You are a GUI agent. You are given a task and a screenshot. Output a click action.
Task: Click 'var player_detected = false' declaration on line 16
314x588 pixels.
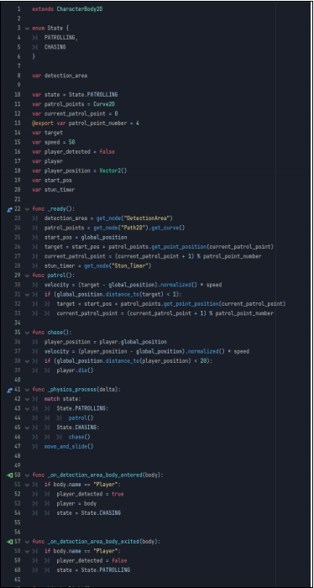(x=73, y=152)
